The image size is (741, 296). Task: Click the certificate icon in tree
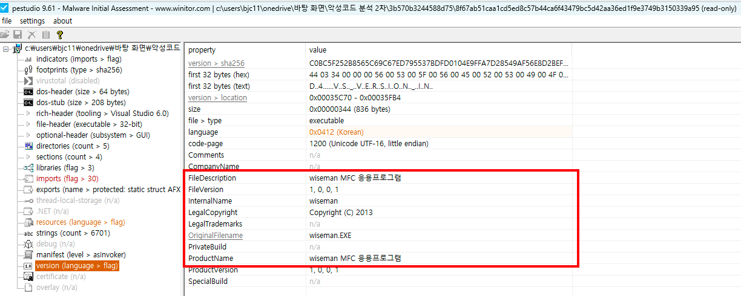[28, 277]
